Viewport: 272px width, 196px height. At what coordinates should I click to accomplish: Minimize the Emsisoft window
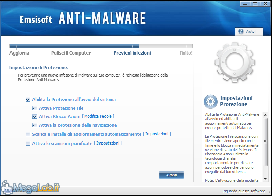click(x=245, y=4)
